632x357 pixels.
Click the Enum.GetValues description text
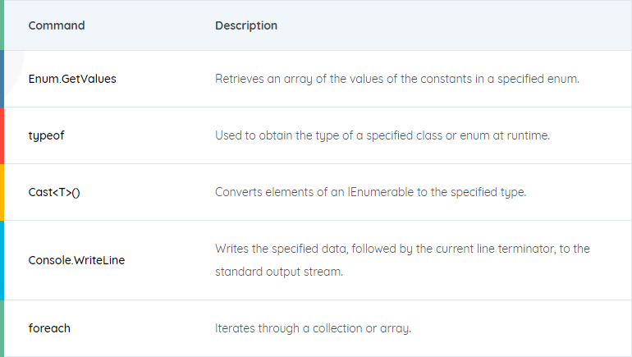point(397,79)
